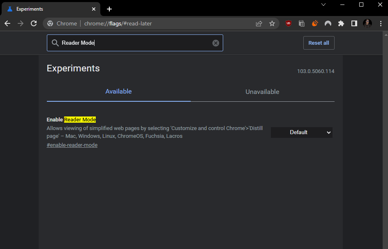Open the share icon in address bar
Viewport: 388px width, 249px height.
coord(259,23)
